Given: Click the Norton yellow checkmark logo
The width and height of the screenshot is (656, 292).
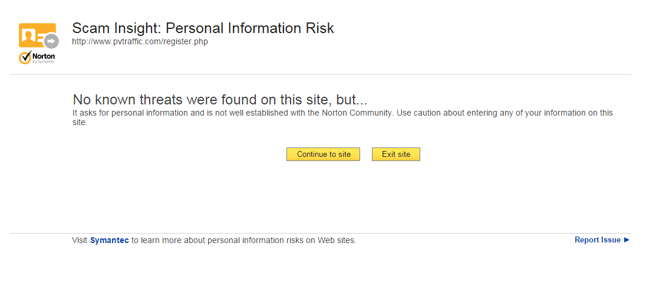Looking at the screenshot, I should coord(25,58).
